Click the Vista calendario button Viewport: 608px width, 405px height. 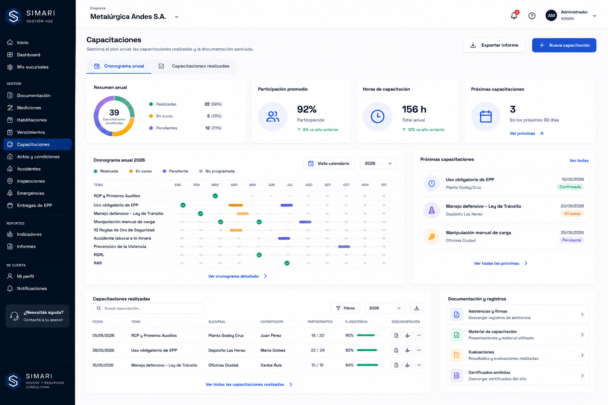[x=329, y=163]
